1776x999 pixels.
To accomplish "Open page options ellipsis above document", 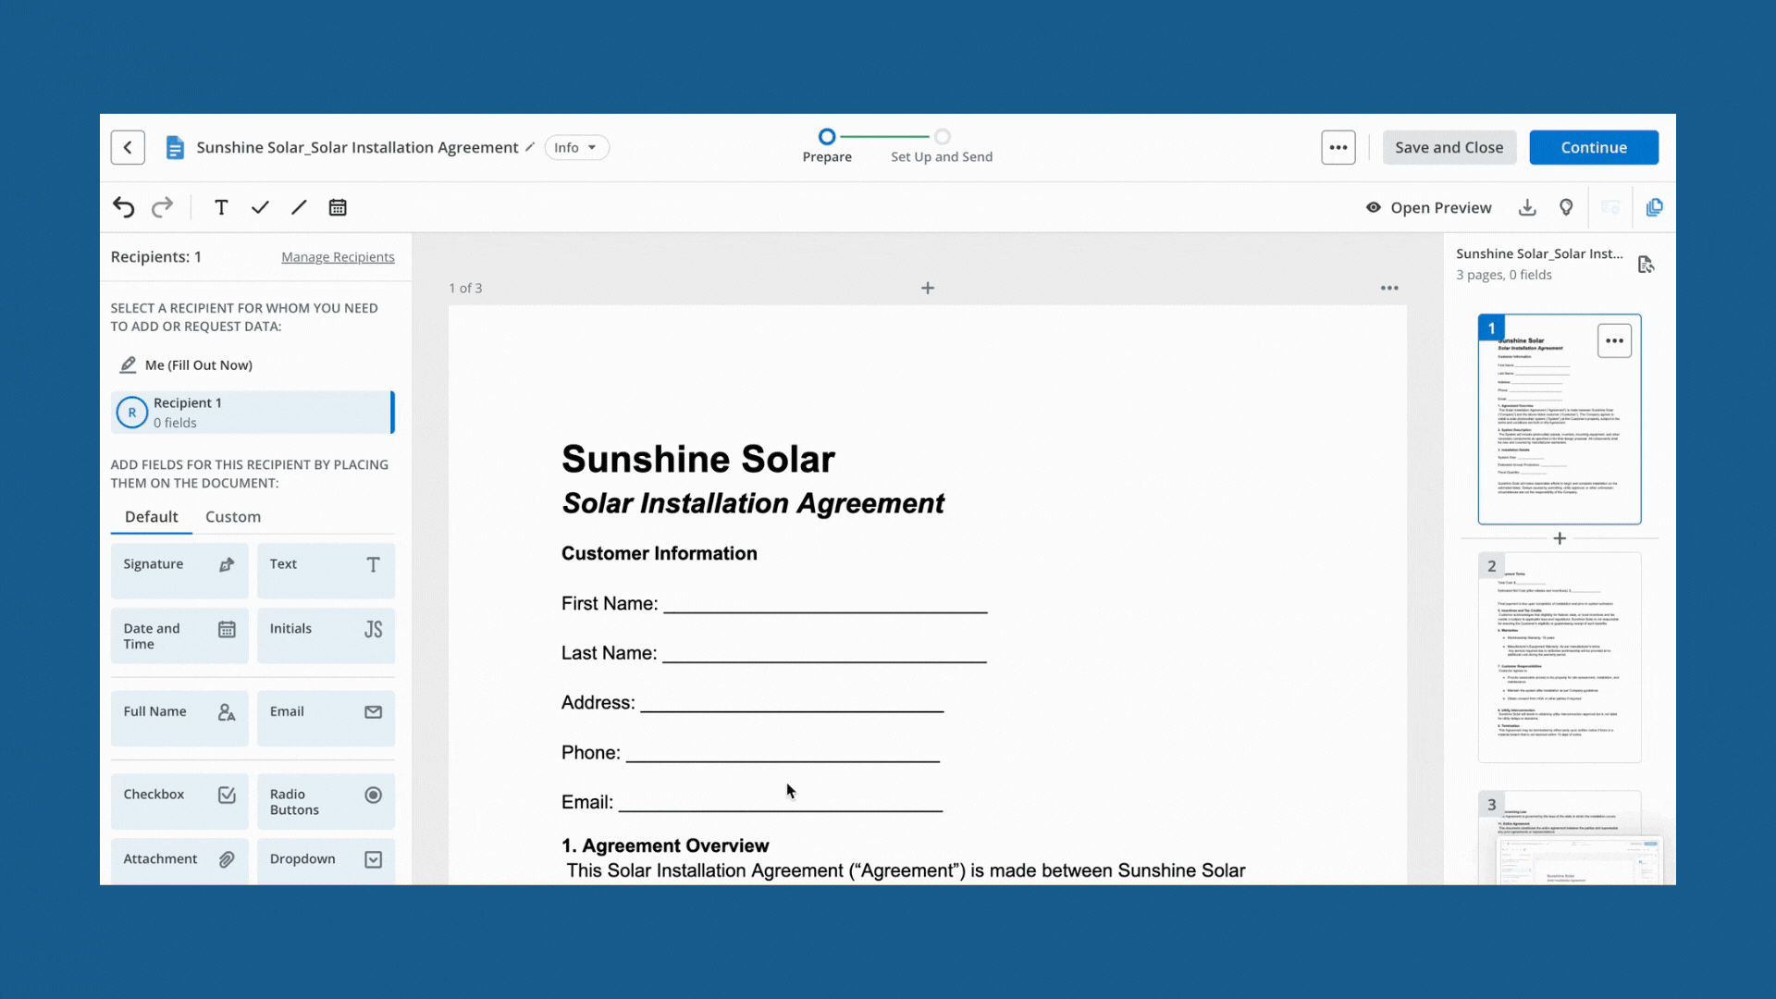I will (x=1389, y=289).
